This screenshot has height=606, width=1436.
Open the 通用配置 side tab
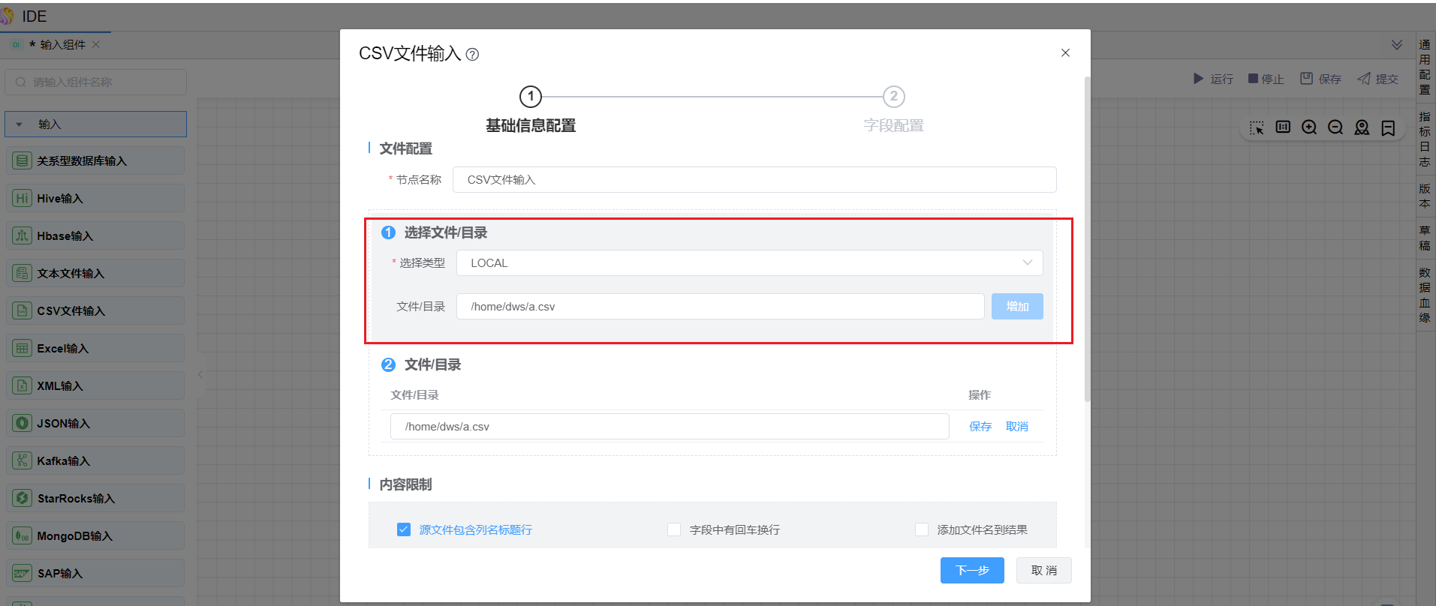coord(1425,67)
